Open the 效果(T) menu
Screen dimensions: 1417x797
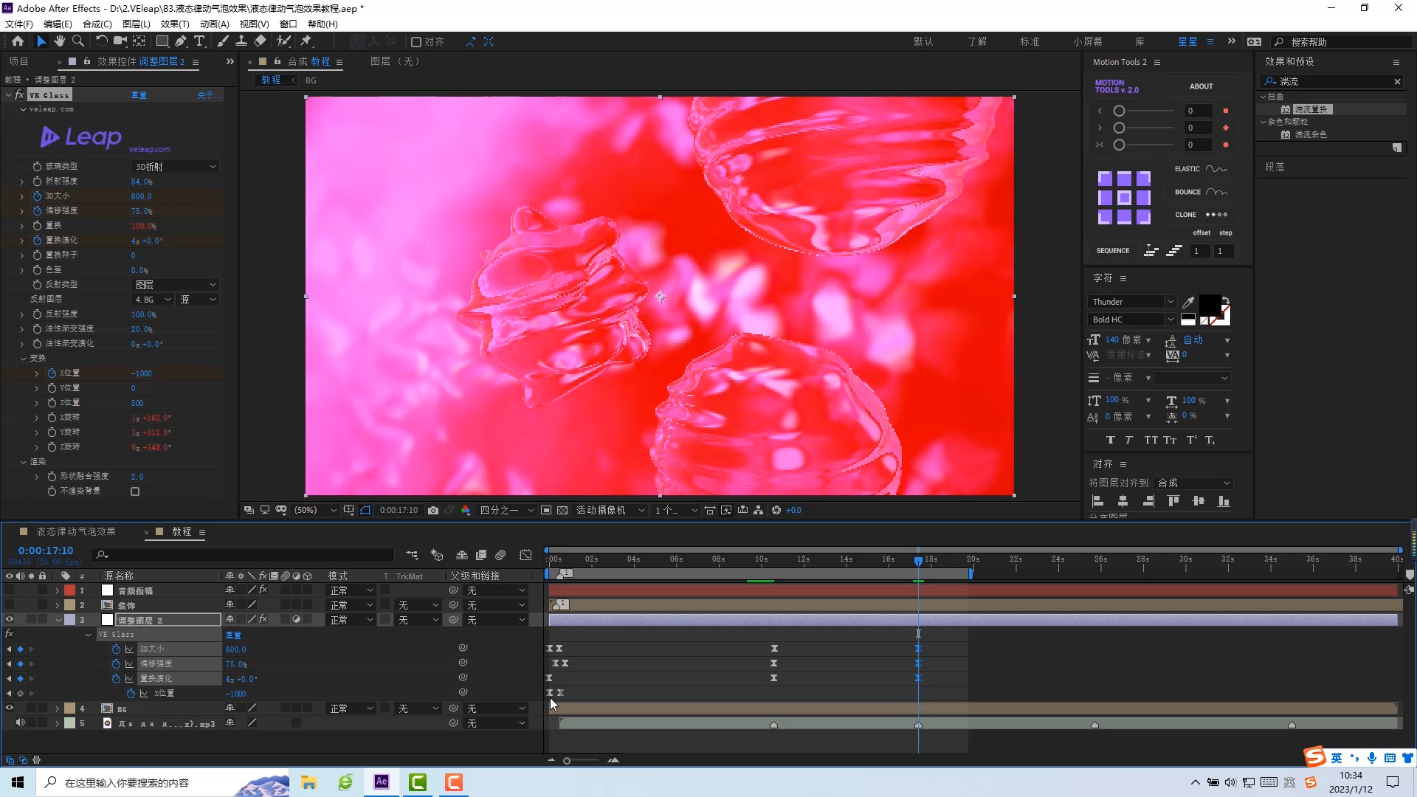175,24
